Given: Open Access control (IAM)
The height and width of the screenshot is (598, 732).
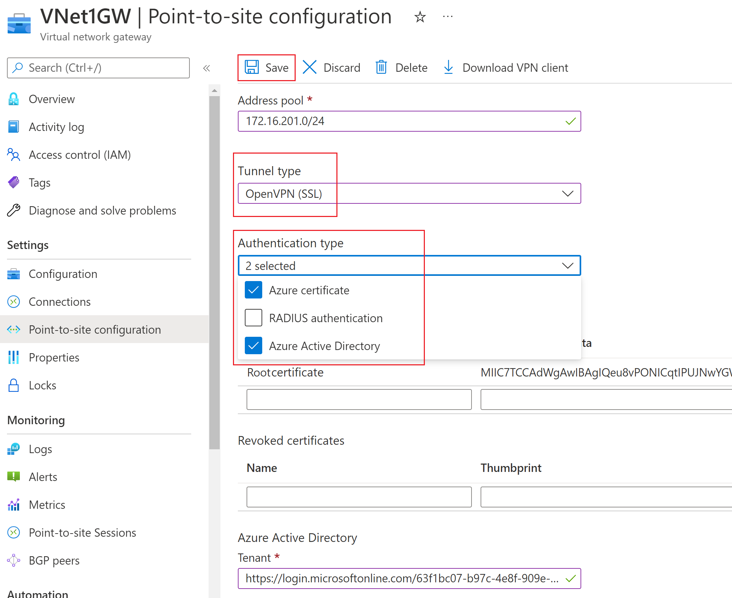Looking at the screenshot, I should click(80, 155).
